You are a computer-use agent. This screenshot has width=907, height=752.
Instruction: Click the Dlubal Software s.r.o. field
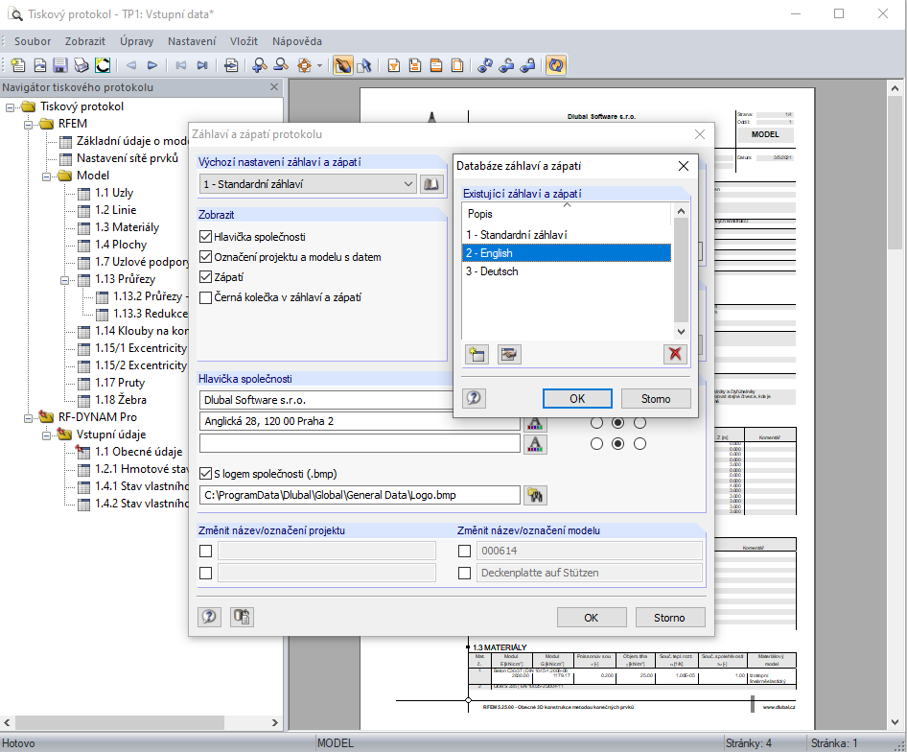(x=327, y=400)
